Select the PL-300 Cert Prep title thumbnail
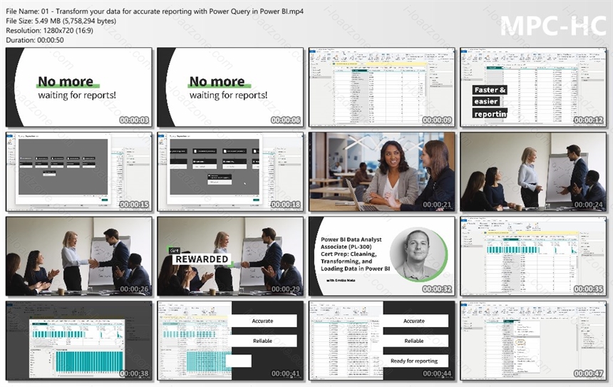The image size is (613, 387). (382, 256)
